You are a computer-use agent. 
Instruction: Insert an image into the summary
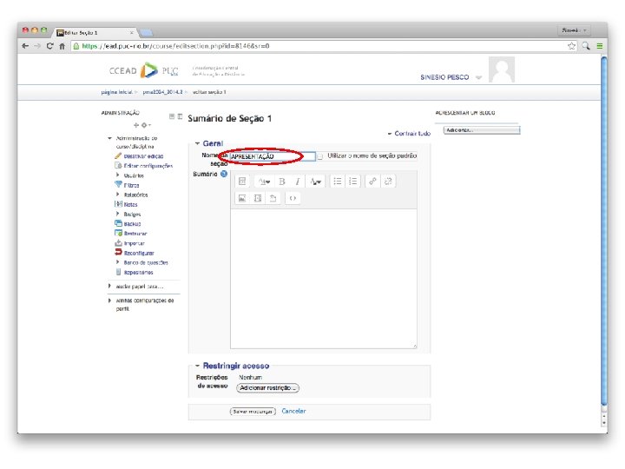[242, 198]
